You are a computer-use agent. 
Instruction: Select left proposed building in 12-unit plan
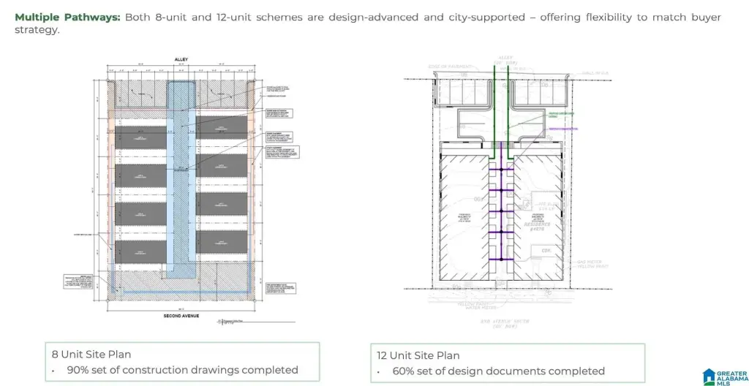(x=464, y=219)
